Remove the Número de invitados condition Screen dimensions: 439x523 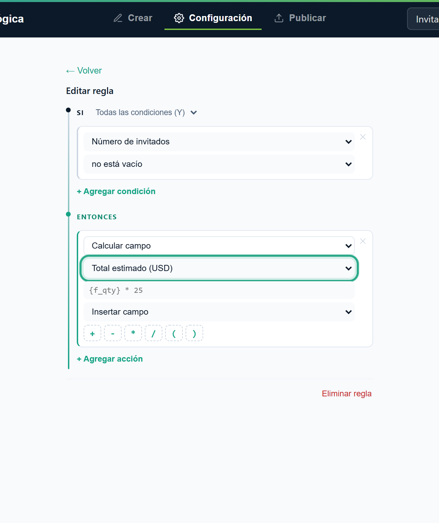coord(363,137)
